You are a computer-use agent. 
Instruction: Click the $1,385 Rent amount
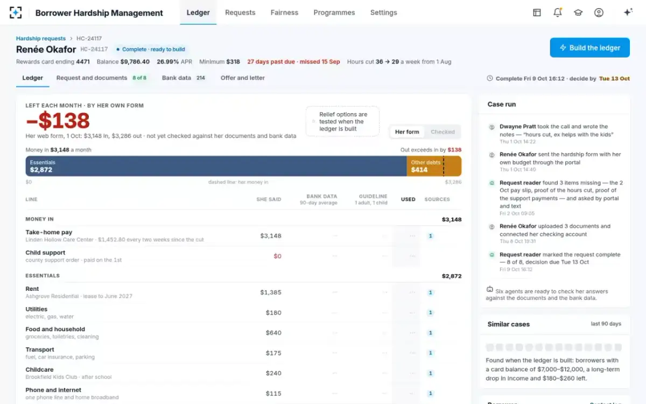271,292
